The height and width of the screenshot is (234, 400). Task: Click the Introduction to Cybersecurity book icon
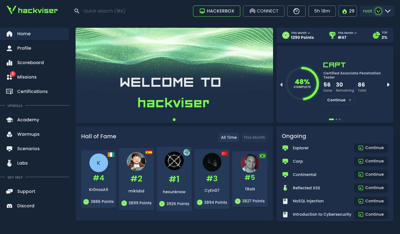(285, 215)
